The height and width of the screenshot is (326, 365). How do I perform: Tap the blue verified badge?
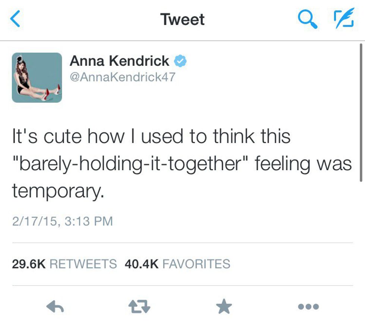point(181,61)
